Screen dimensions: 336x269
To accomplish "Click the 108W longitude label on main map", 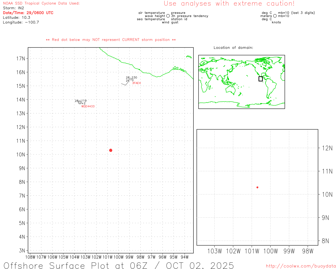I will pyautogui.click(x=30, y=257).
